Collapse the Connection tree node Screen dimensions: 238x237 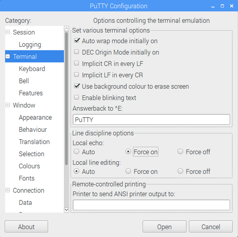pos(8,190)
